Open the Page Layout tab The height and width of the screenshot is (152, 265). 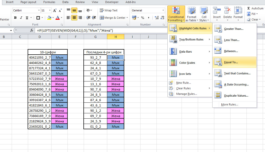(x=28, y=2)
